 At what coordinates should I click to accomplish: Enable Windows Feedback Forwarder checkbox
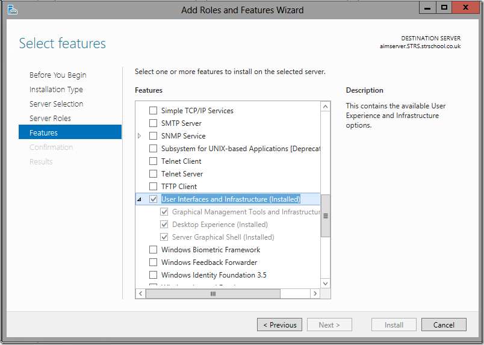click(x=153, y=263)
